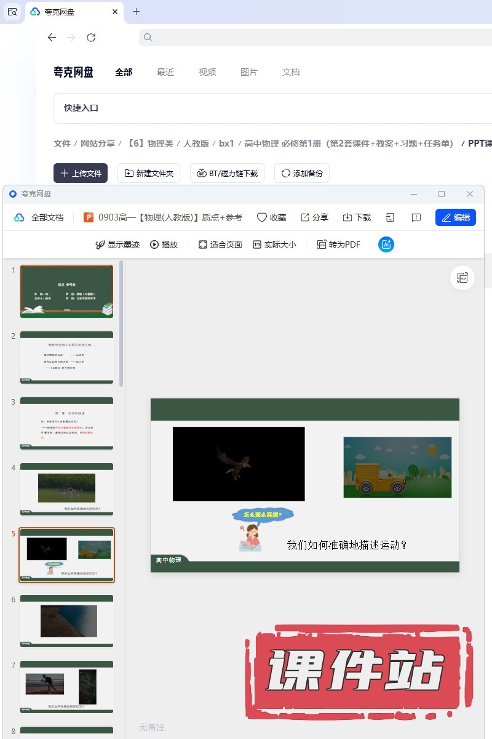The image size is (492, 739).
Task: Toggle 显示墨迹 ink display
Action: (117, 244)
